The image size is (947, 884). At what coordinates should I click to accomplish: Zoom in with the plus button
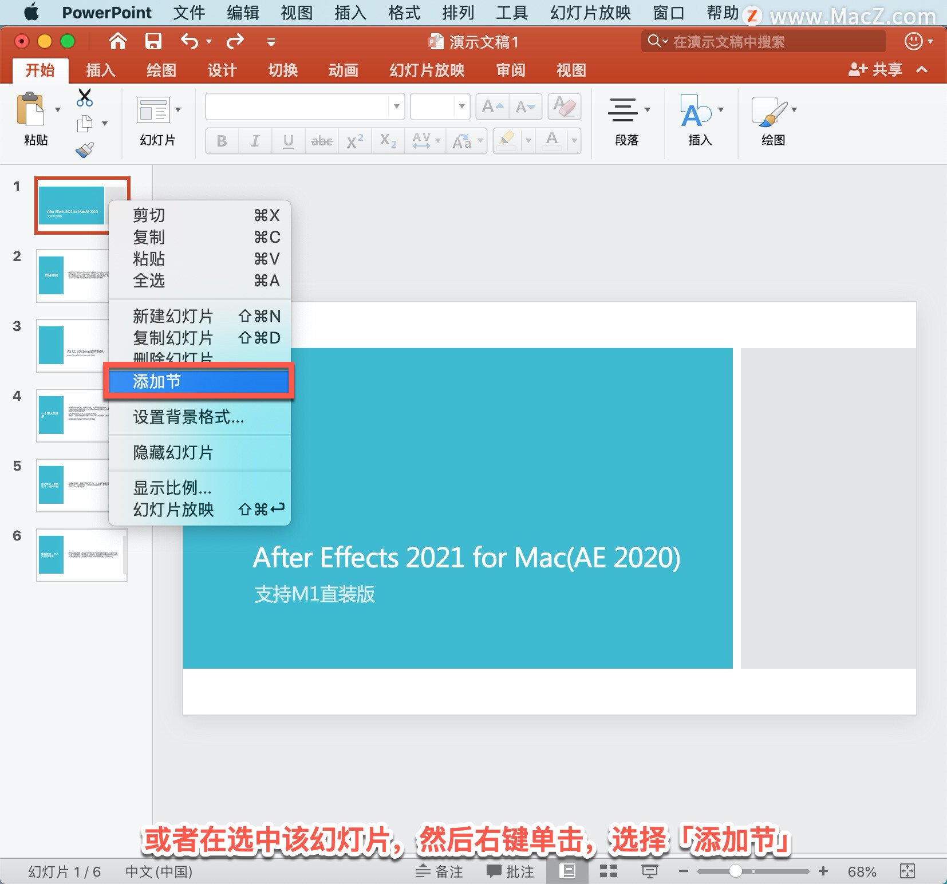[x=823, y=871]
